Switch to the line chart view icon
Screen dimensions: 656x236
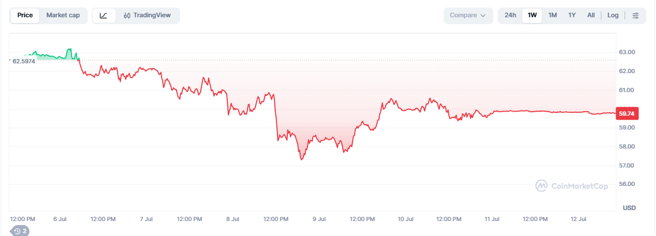coord(104,16)
